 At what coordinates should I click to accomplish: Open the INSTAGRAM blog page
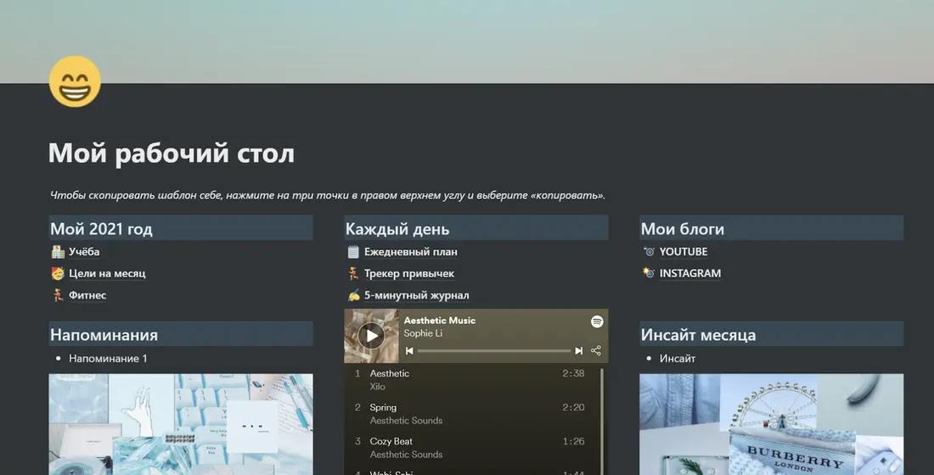tap(689, 273)
